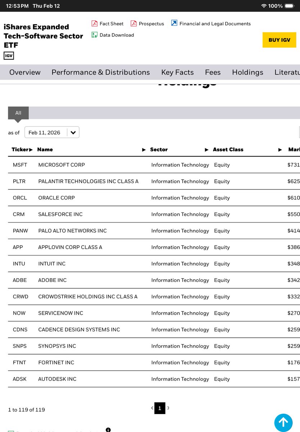
Task: Select page 1 in pagination
Action: click(x=160, y=408)
